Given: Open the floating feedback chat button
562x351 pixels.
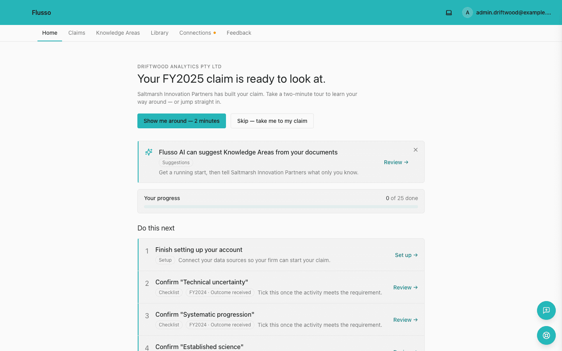Looking at the screenshot, I should tap(546, 310).
